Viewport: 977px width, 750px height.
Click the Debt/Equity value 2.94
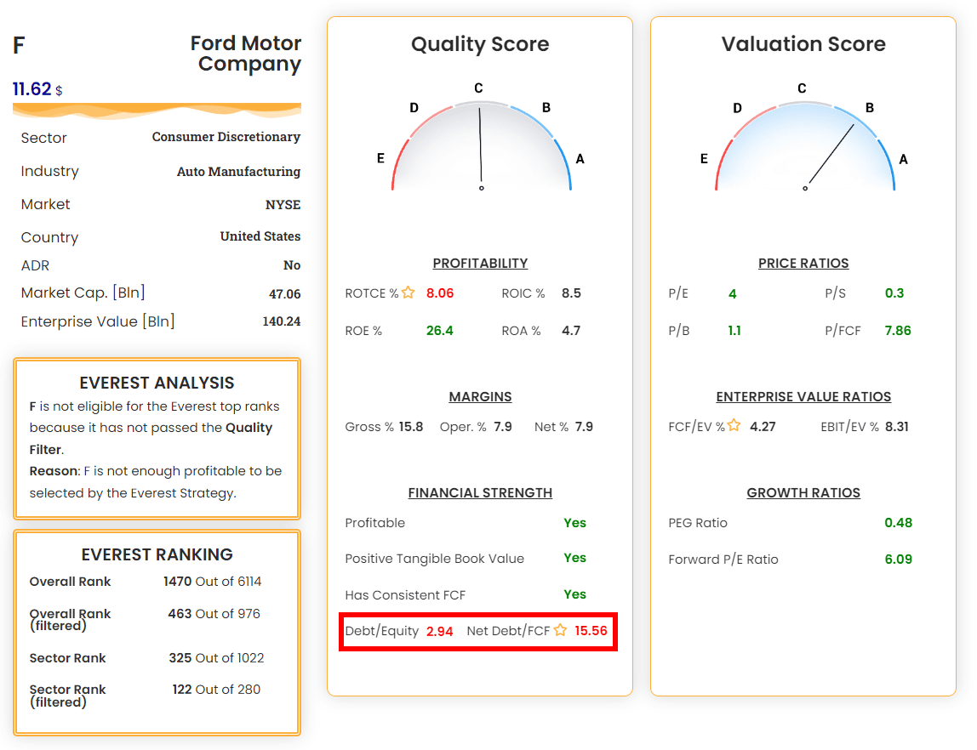coord(440,631)
